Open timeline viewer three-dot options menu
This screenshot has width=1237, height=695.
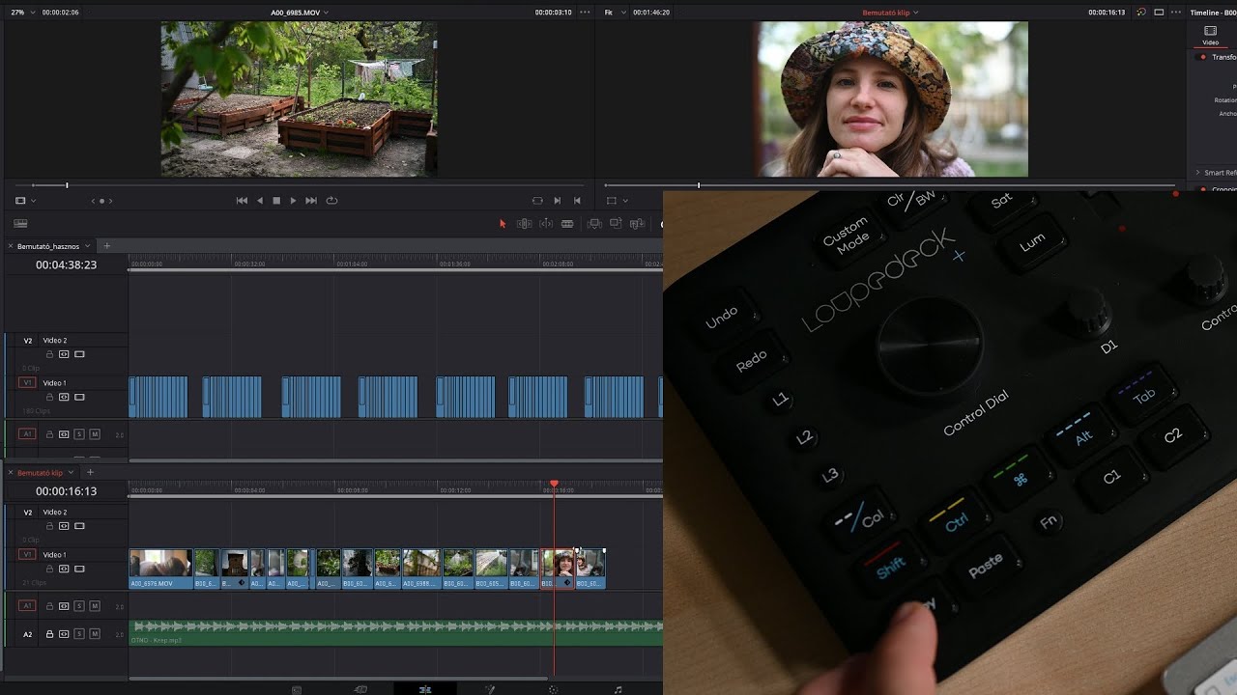(1176, 13)
